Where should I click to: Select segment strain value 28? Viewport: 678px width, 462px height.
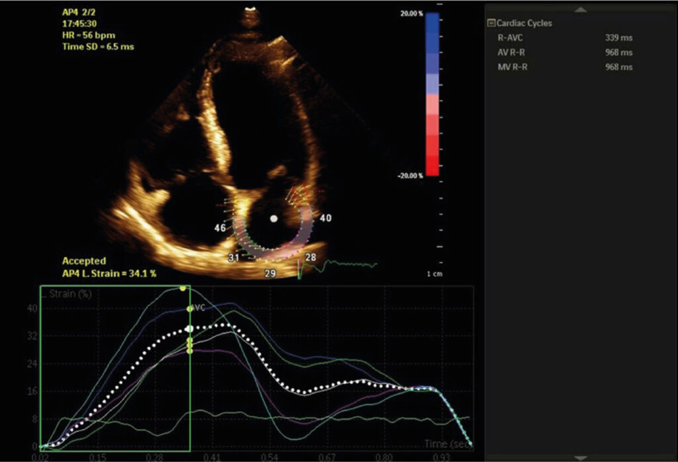[311, 256]
